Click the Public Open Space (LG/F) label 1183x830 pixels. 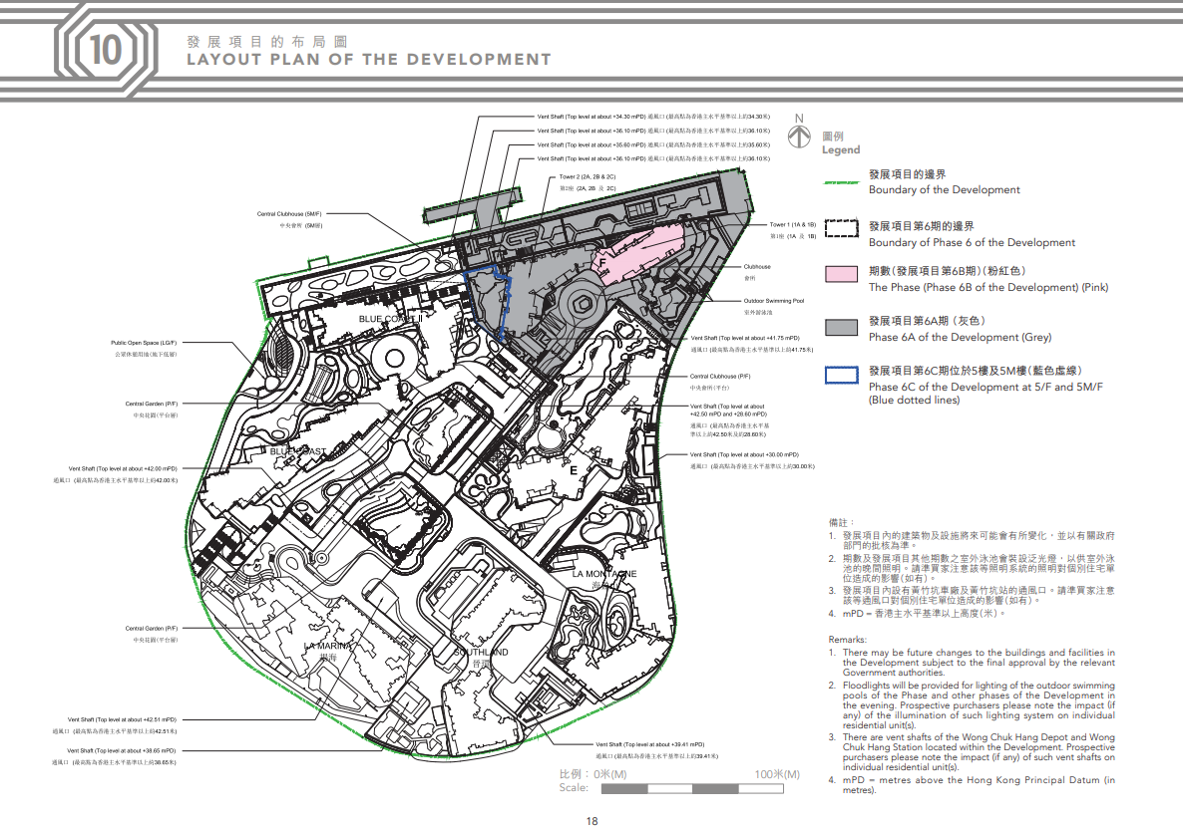[x=144, y=343]
